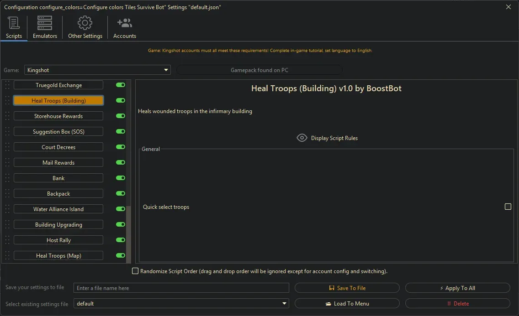
Task: Select the Building Upgrading script
Action: 58,225
